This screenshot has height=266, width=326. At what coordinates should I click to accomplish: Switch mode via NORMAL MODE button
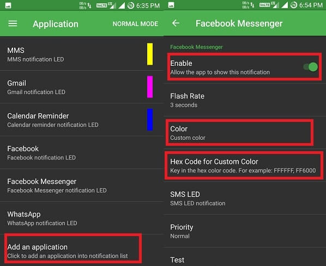pyautogui.click(x=135, y=24)
